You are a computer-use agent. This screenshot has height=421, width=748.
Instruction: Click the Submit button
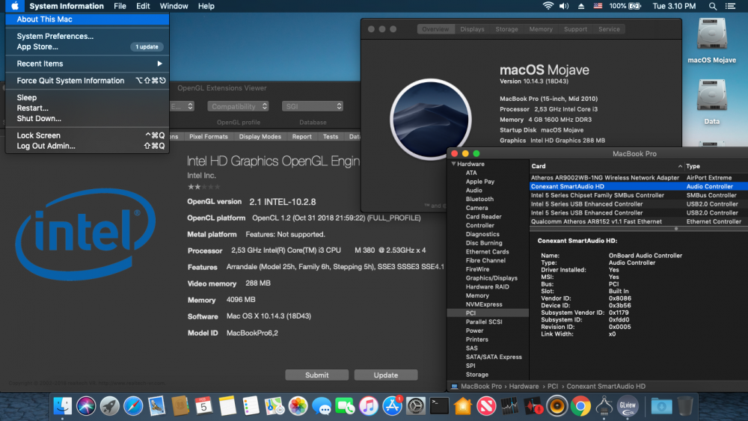(316, 375)
